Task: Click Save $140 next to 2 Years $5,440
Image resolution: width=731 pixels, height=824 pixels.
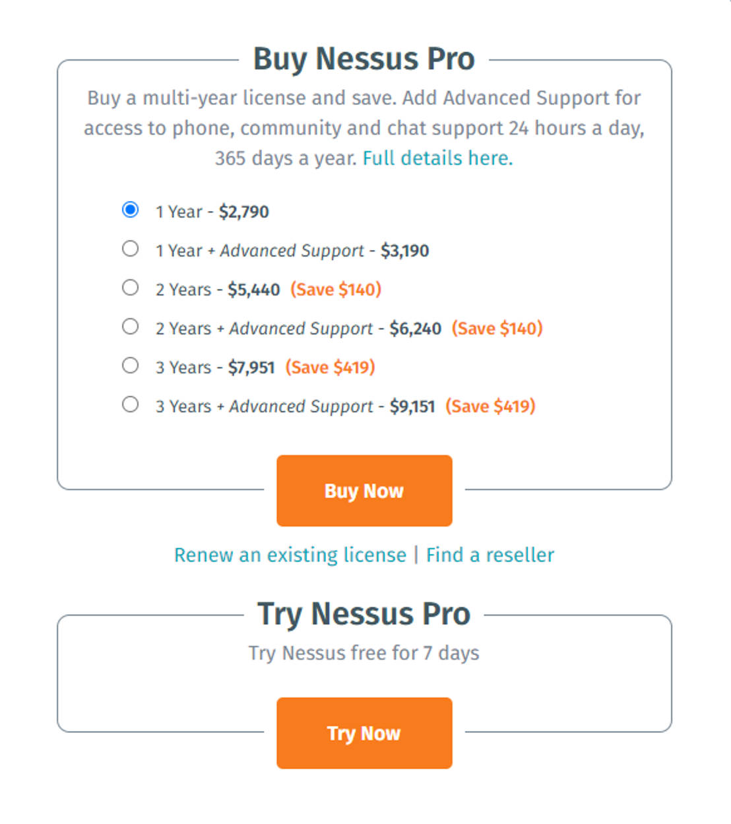Action: click(x=336, y=290)
